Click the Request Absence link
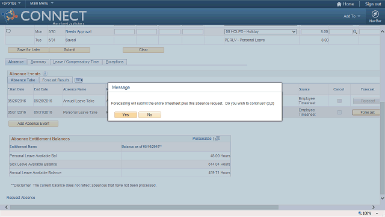This screenshot has width=385, height=217. [20, 198]
